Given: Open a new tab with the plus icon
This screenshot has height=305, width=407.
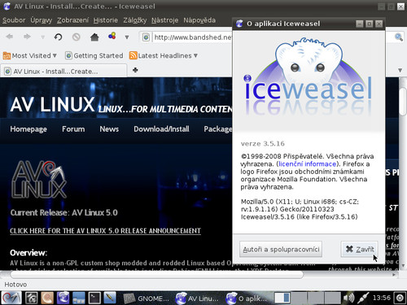Looking at the screenshot, I should coord(135,70).
